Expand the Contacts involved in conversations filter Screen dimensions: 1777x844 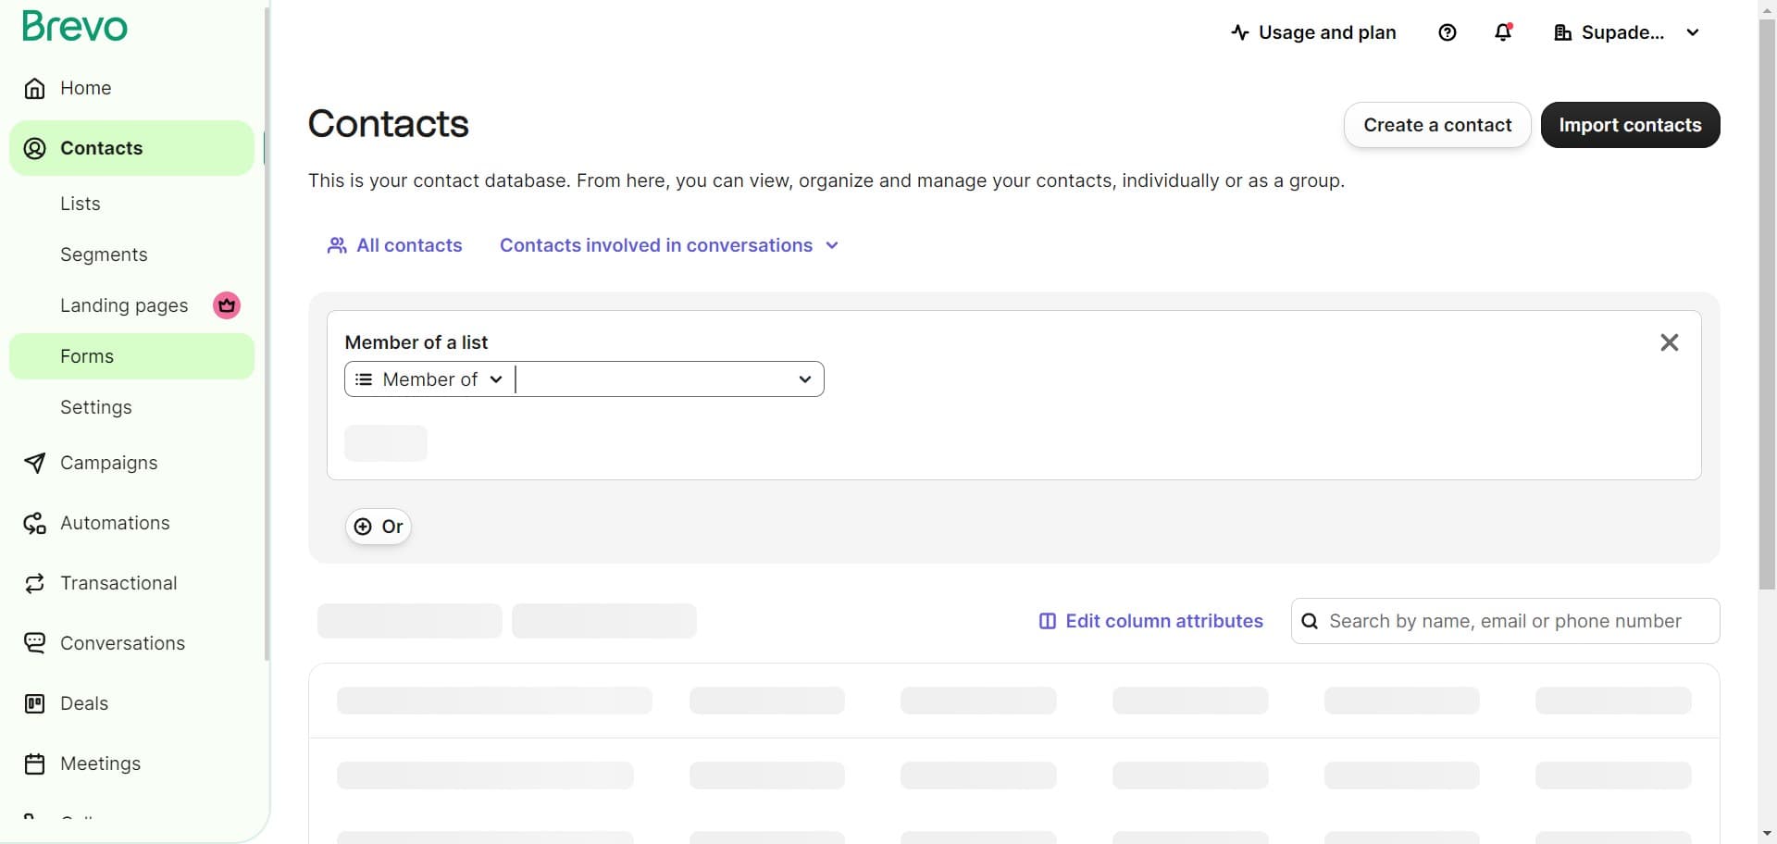coord(668,245)
